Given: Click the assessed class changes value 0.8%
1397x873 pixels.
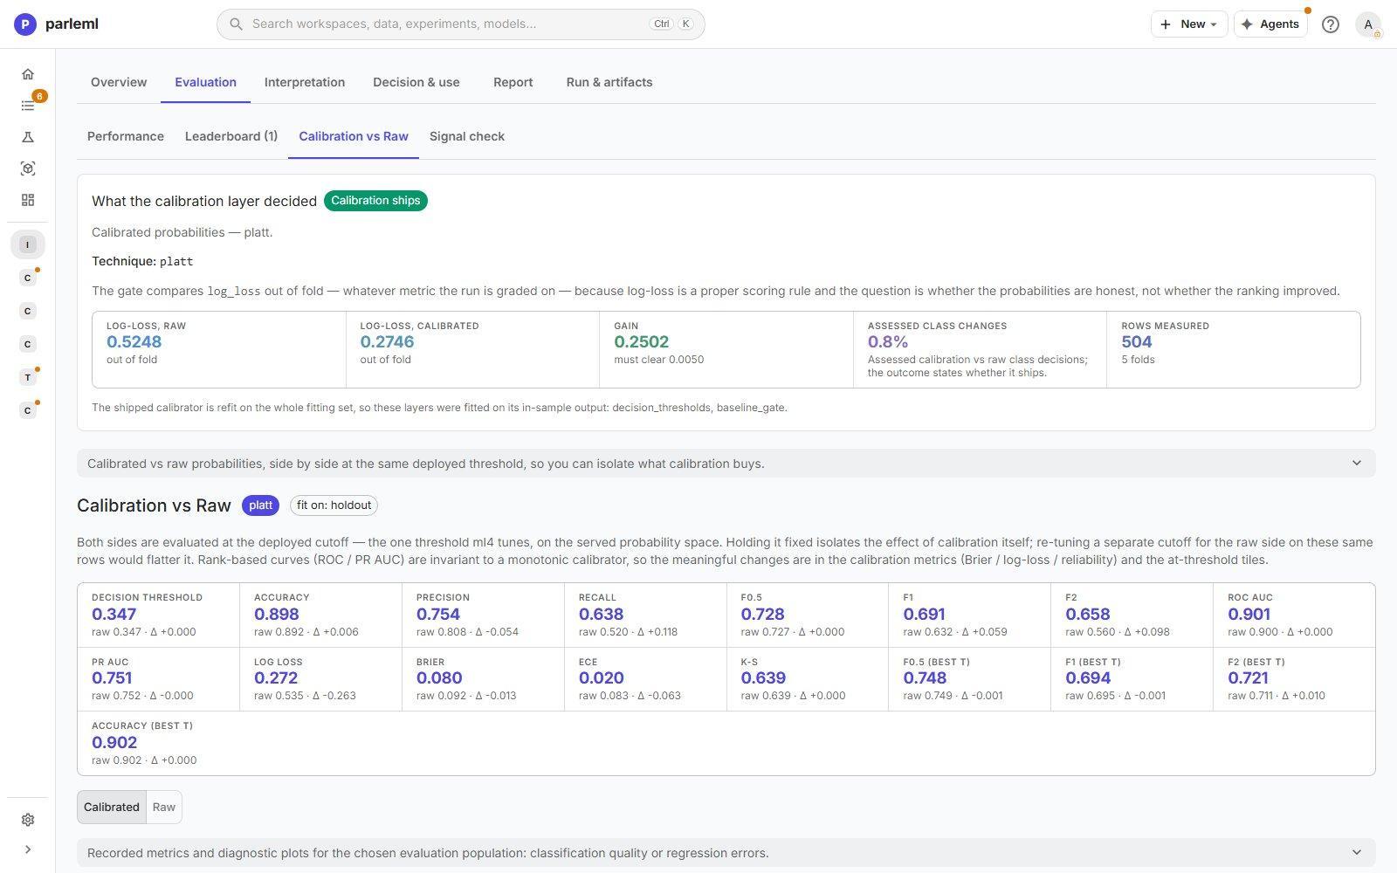Looking at the screenshot, I should [x=888, y=342].
